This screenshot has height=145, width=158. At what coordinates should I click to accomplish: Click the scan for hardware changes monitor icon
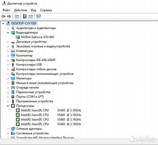point(39,16)
